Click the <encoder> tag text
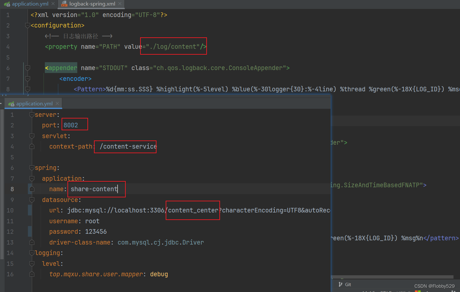This screenshot has height=292, width=460. point(75,79)
